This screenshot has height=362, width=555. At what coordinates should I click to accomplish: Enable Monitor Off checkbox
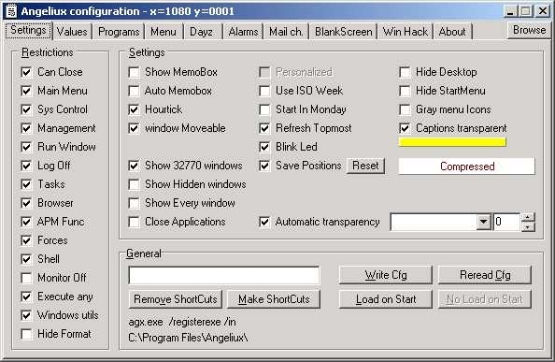click(x=26, y=278)
